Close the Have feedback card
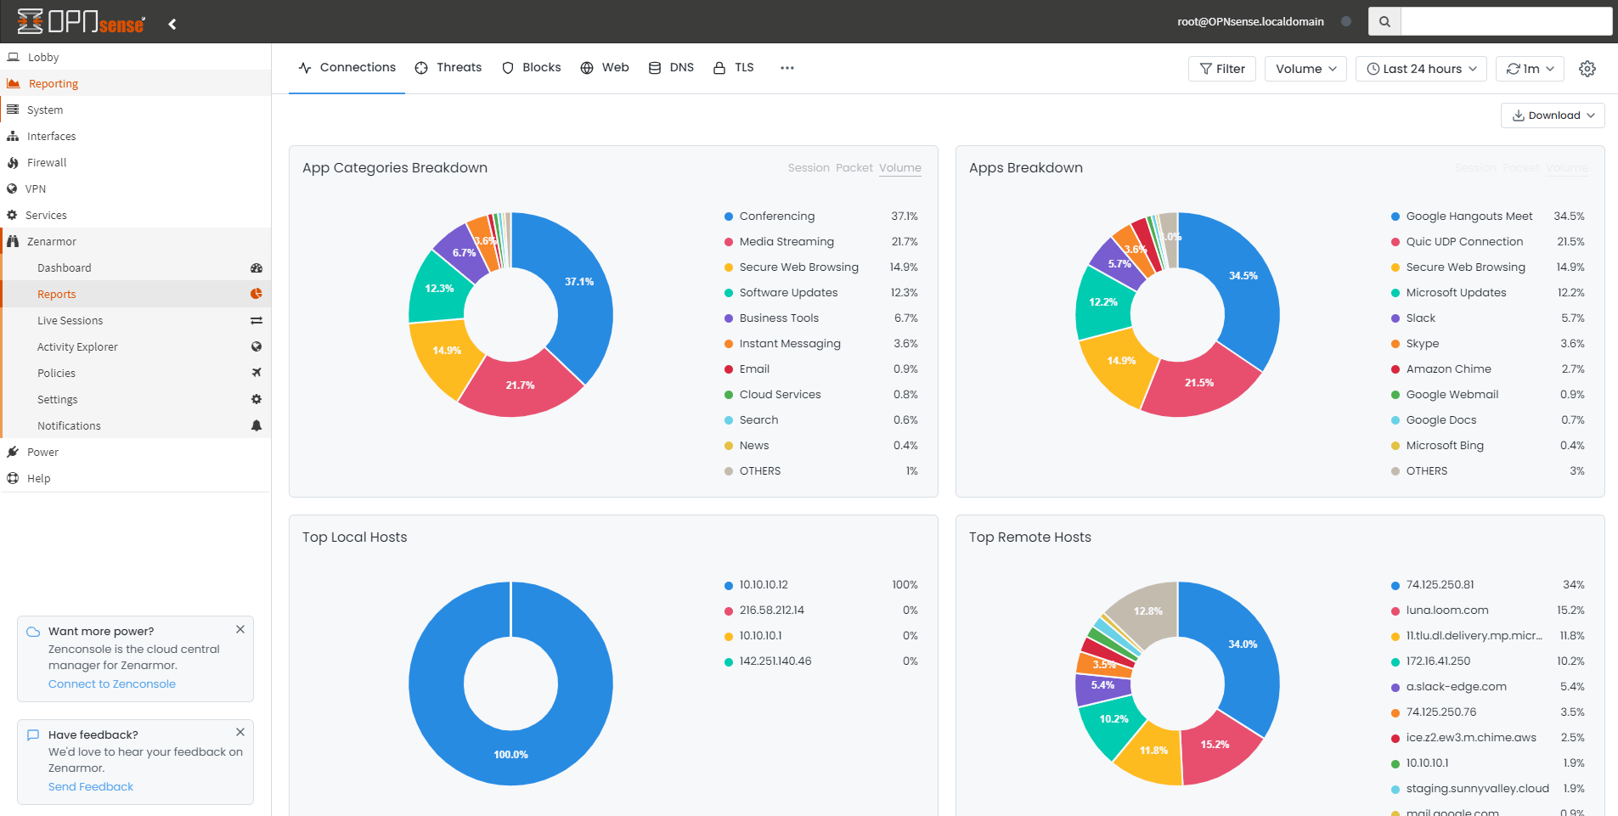The height and width of the screenshot is (816, 1618). [x=240, y=732]
